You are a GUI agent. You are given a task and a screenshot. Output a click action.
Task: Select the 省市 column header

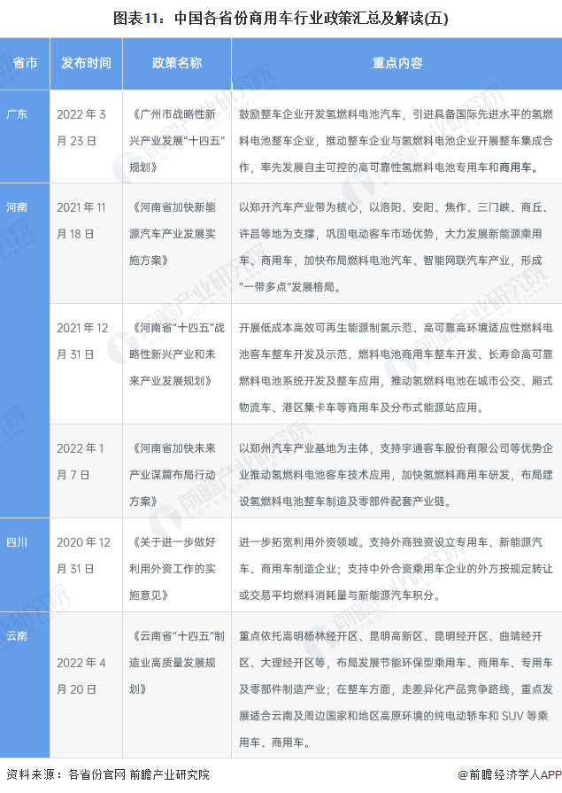pyautogui.click(x=25, y=63)
